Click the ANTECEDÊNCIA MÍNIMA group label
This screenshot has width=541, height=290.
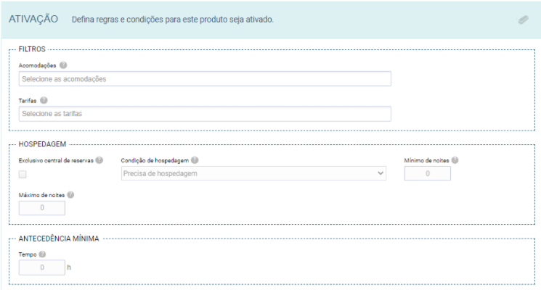(x=59, y=239)
